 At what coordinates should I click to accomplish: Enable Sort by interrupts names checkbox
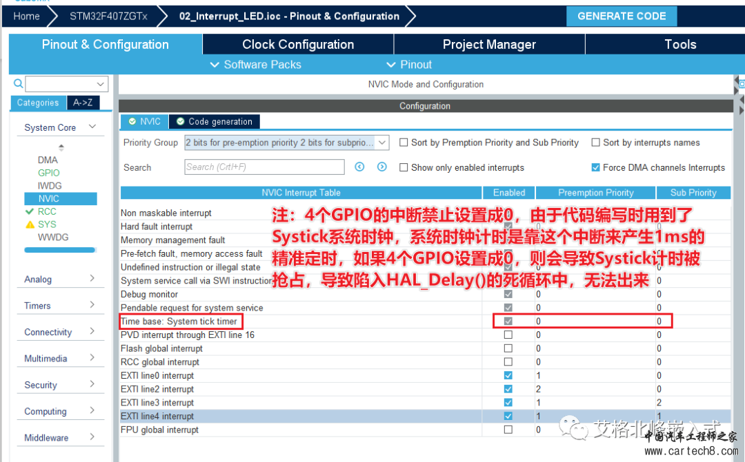point(596,143)
